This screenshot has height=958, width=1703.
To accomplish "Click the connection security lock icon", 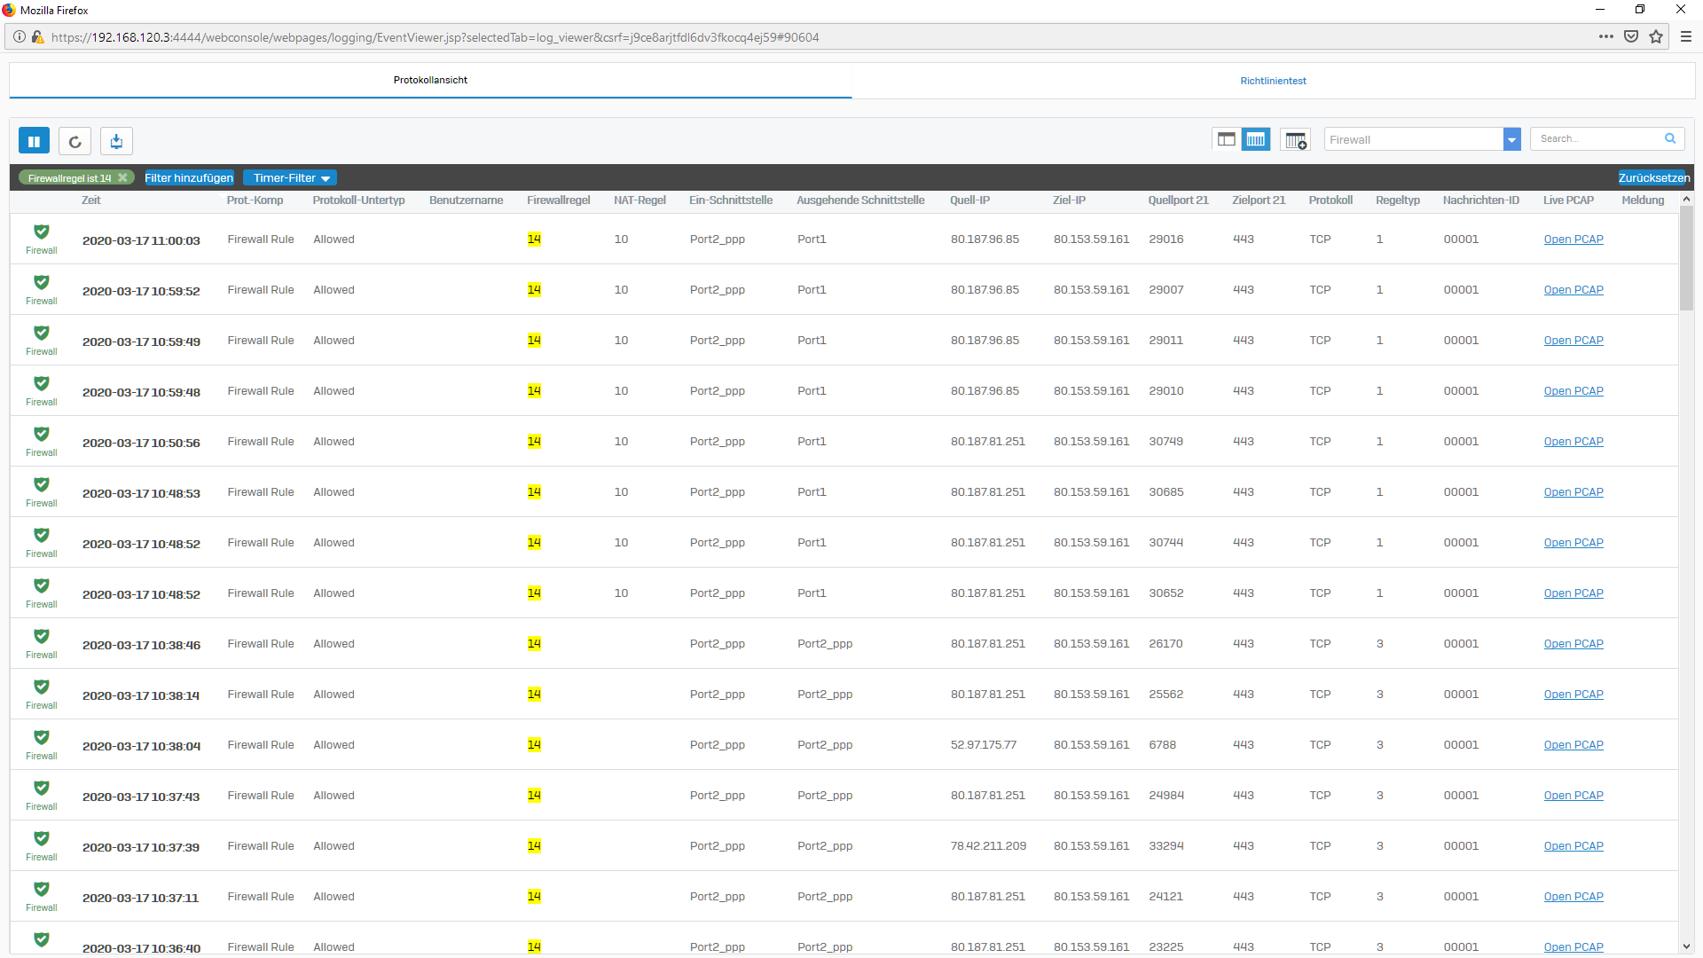I will pyautogui.click(x=37, y=36).
